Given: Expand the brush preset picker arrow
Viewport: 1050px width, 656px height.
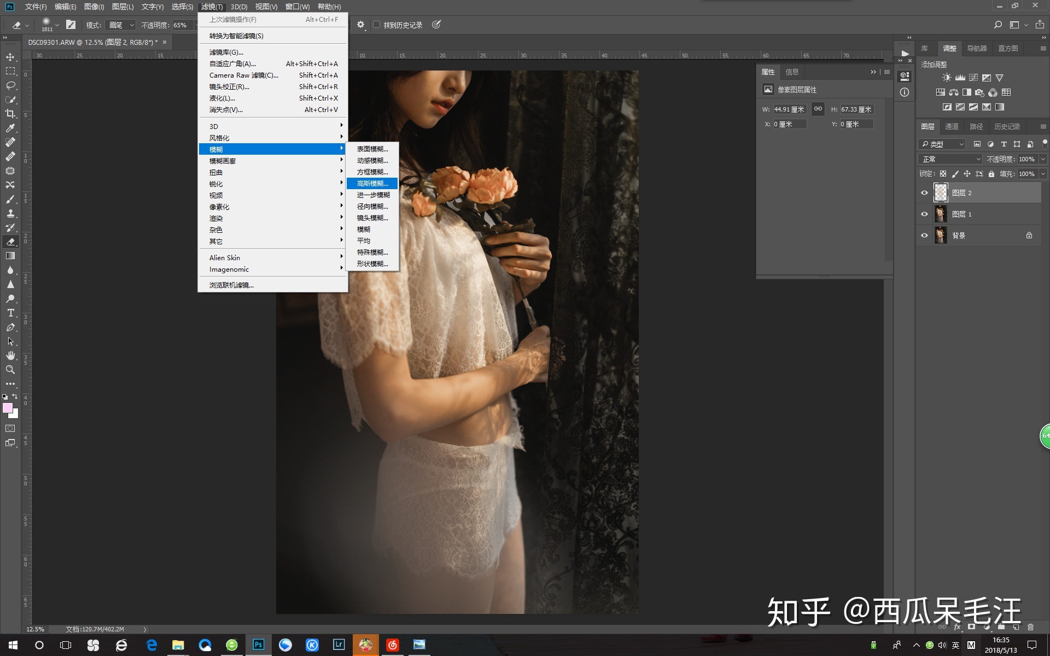Looking at the screenshot, I should (57, 25).
